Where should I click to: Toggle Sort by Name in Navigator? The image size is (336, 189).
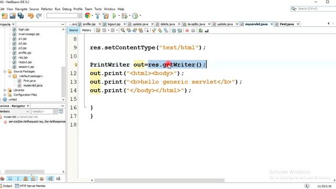tap(50, 178)
